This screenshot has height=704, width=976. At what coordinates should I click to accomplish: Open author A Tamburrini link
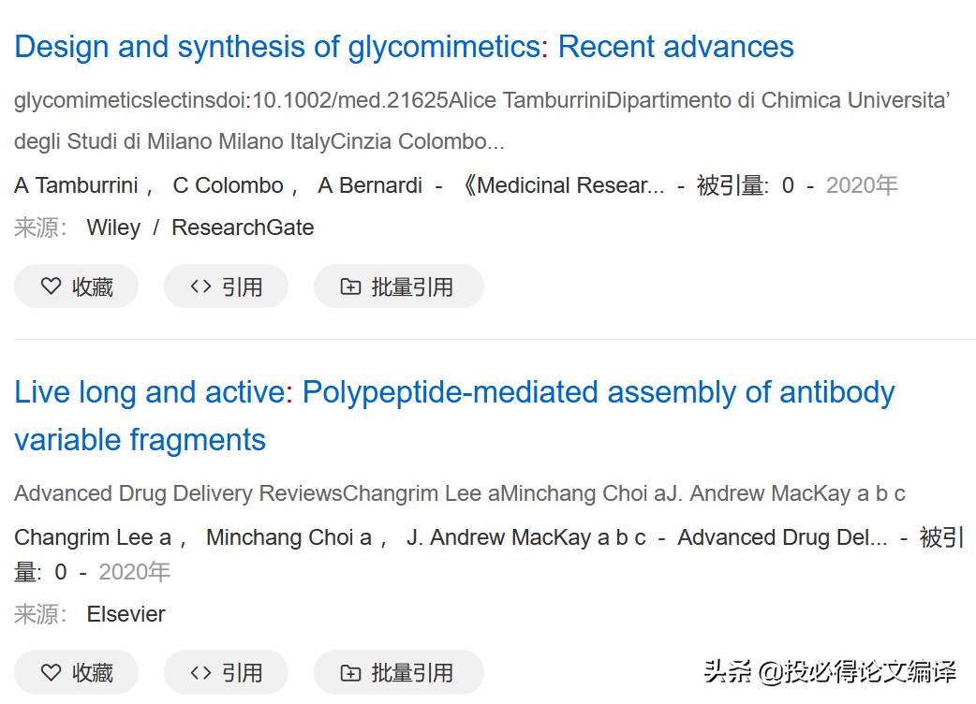pyautogui.click(x=76, y=185)
